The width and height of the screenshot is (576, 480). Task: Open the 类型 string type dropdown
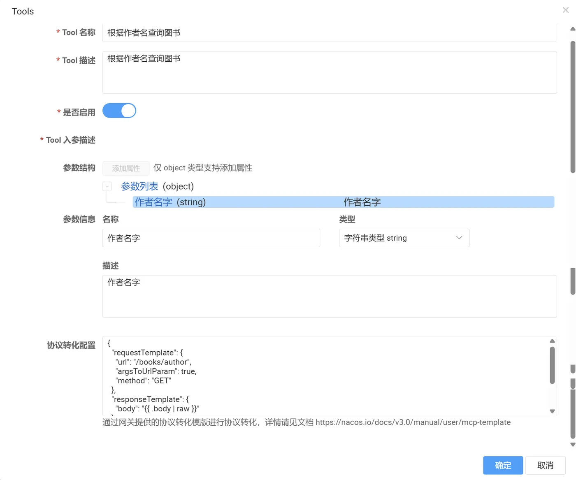pos(404,238)
